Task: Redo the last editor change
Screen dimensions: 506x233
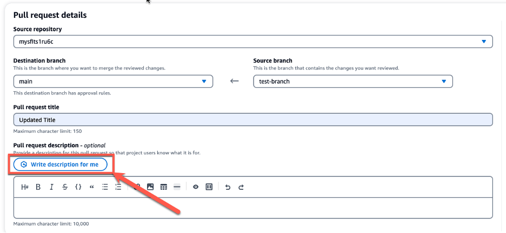Action: tap(241, 187)
